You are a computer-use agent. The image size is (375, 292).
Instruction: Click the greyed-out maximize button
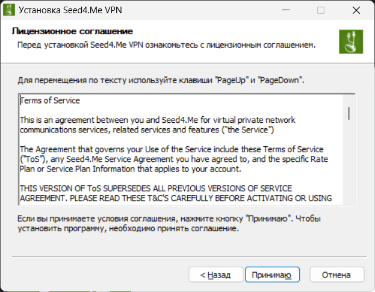click(x=321, y=10)
